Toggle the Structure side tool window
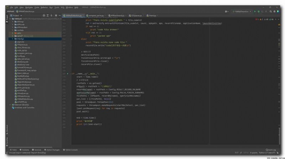This screenshot has width=285, height=159. coord(7,129)
